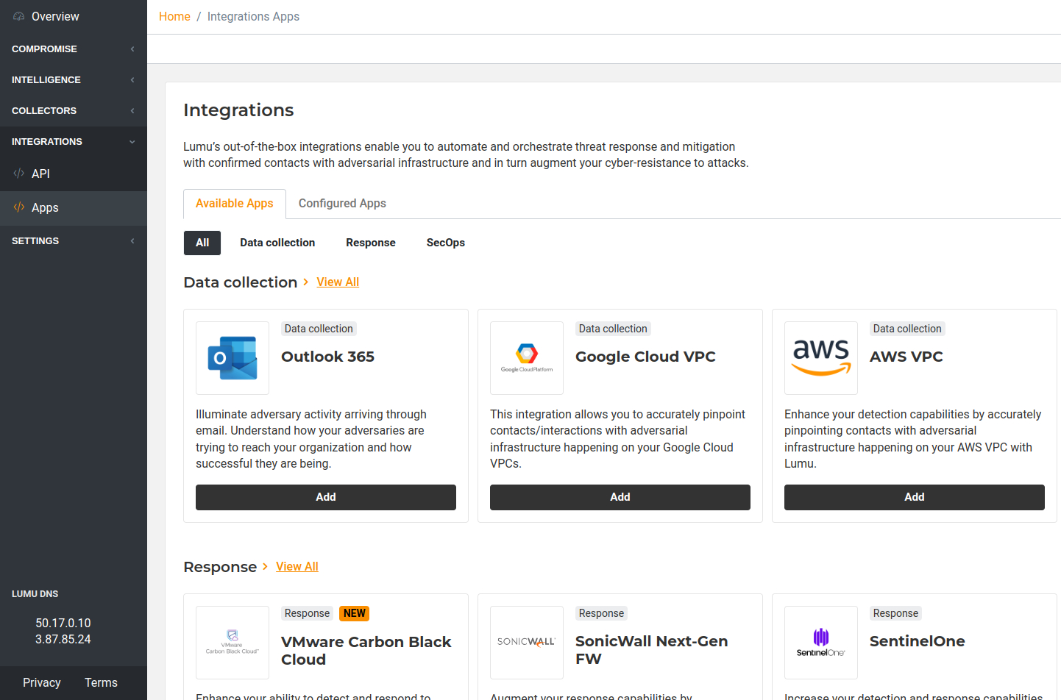1061x700 pixels.
Task: Click the SentinelOne logo icon
Action: pyautogui.click(x=821, y=642)
